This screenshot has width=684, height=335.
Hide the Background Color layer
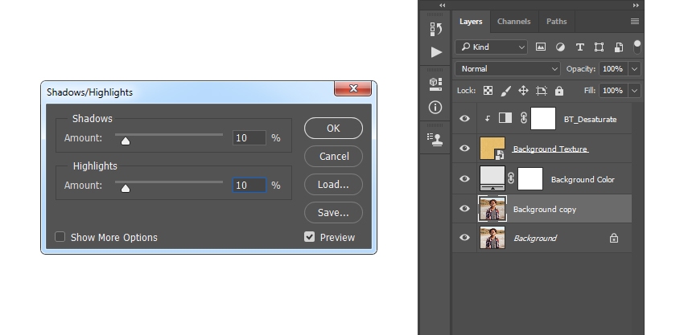(465, 178)
